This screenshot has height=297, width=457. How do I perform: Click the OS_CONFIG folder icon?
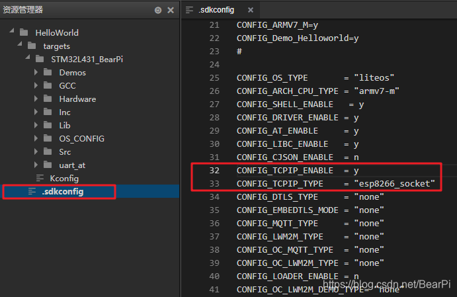48,138
